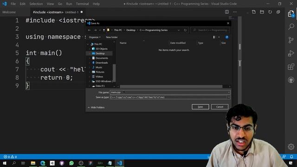Click the Cancel button
297x167 pixels.
point(220,107)
